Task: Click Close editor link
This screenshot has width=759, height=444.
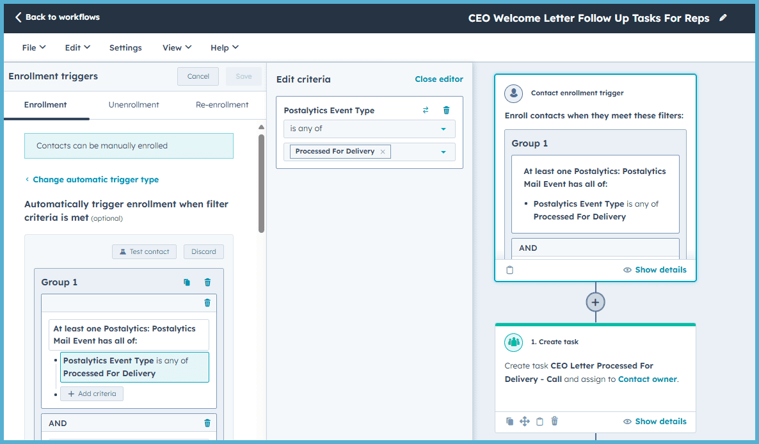Action: click(x=439, y=79)
